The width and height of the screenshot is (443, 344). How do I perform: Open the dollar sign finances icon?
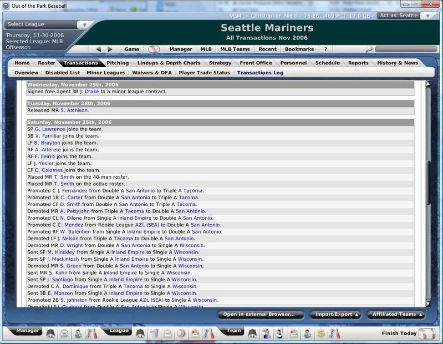pos(320,333)
